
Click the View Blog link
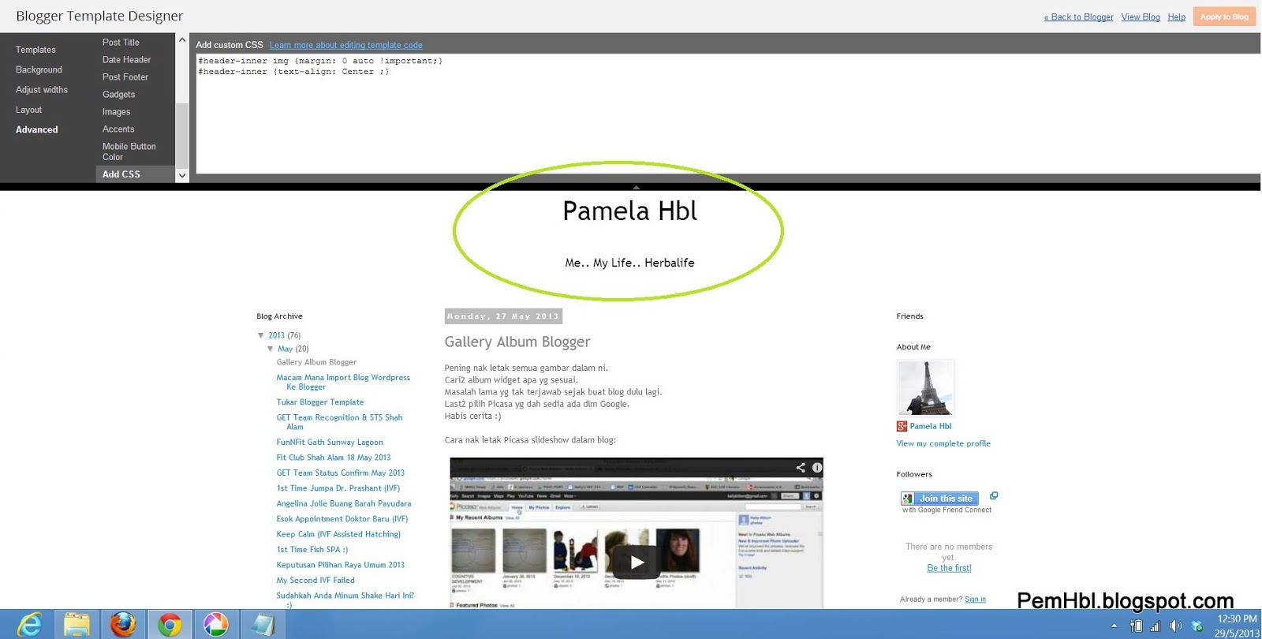pos(1141,17)
